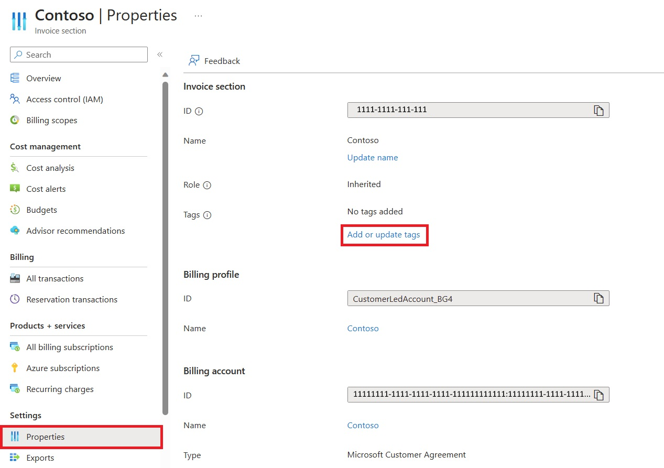664x468 pixels.
Task: Click the All billing subscriptions icon
Action: click(15, 347)
